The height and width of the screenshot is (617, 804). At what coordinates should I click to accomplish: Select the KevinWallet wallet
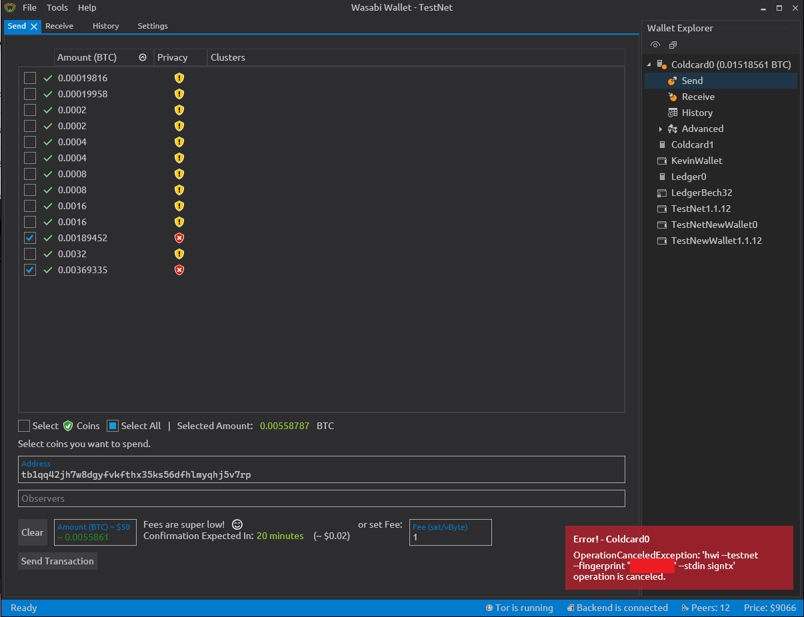point(697,161)
